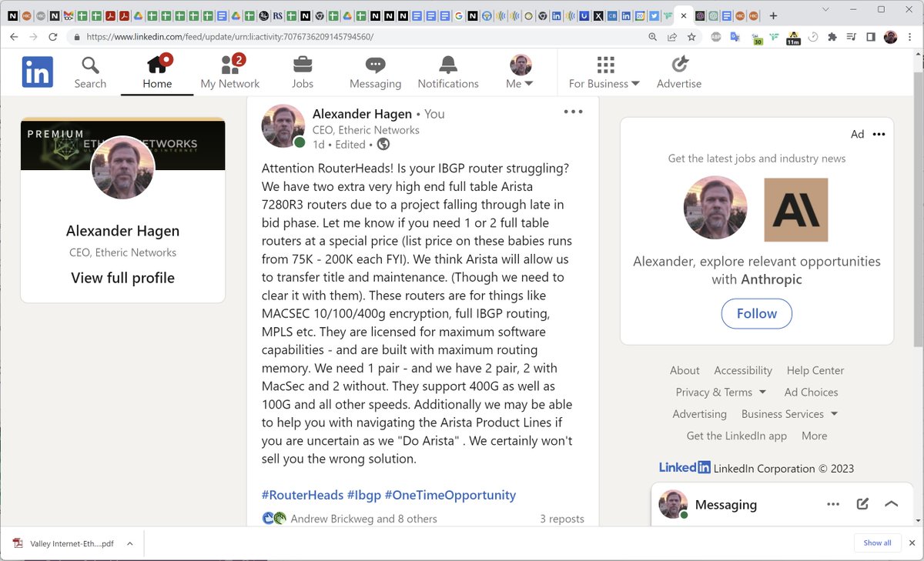Click the post public visibility globe icon
Viewport: 924px width, 561px height.
383,144
